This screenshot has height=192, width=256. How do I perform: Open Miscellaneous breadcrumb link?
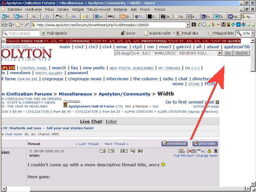pos(76,94)
